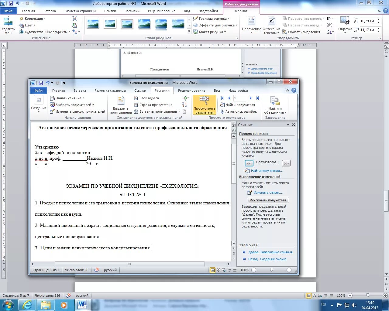Select Блок адреса in the Рассылки ribbon
This screenshot has width=389, height=311.
point(147,98)
